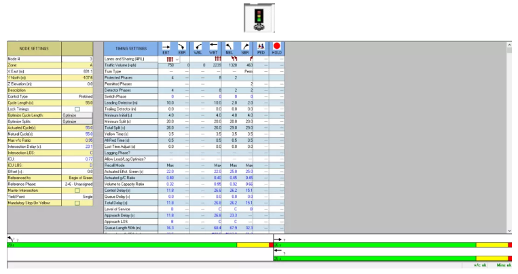Screen dimensions: 518x274
Task: Select the PED pedestrian column header
Action: (x=261, y=49)
